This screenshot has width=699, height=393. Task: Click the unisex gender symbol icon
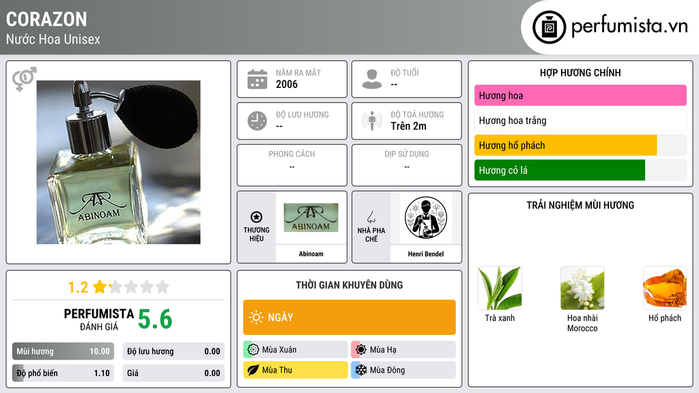pos(24,79)
